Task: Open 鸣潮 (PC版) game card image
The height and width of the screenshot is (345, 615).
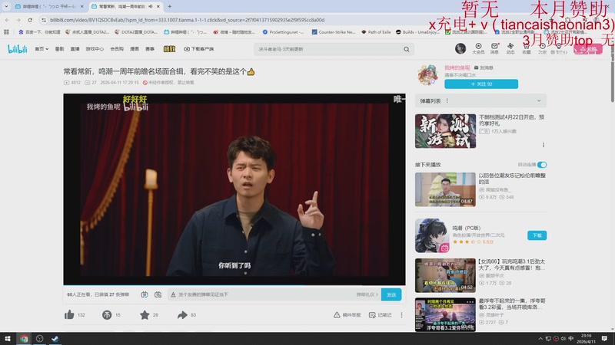Action: 432,235
